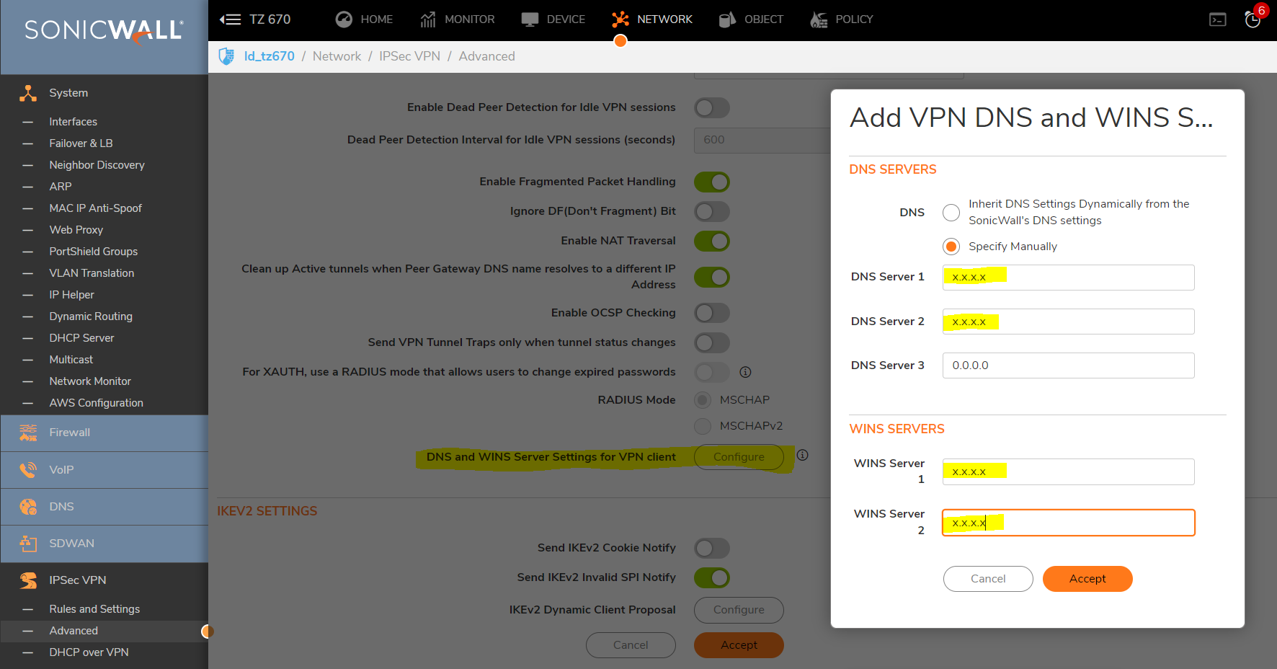Click the ld_tz670 shield icon in breadcrumb

click(226, 56)
